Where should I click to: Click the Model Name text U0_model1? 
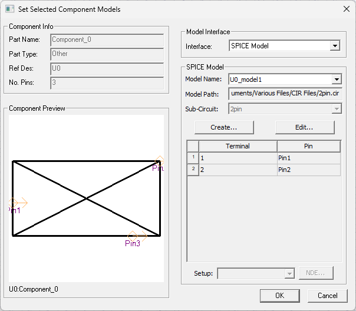coord(246,80)
